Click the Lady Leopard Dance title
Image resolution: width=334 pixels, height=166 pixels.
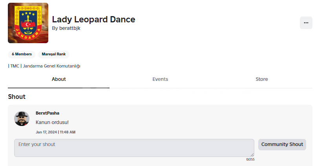tap(93, 19)
